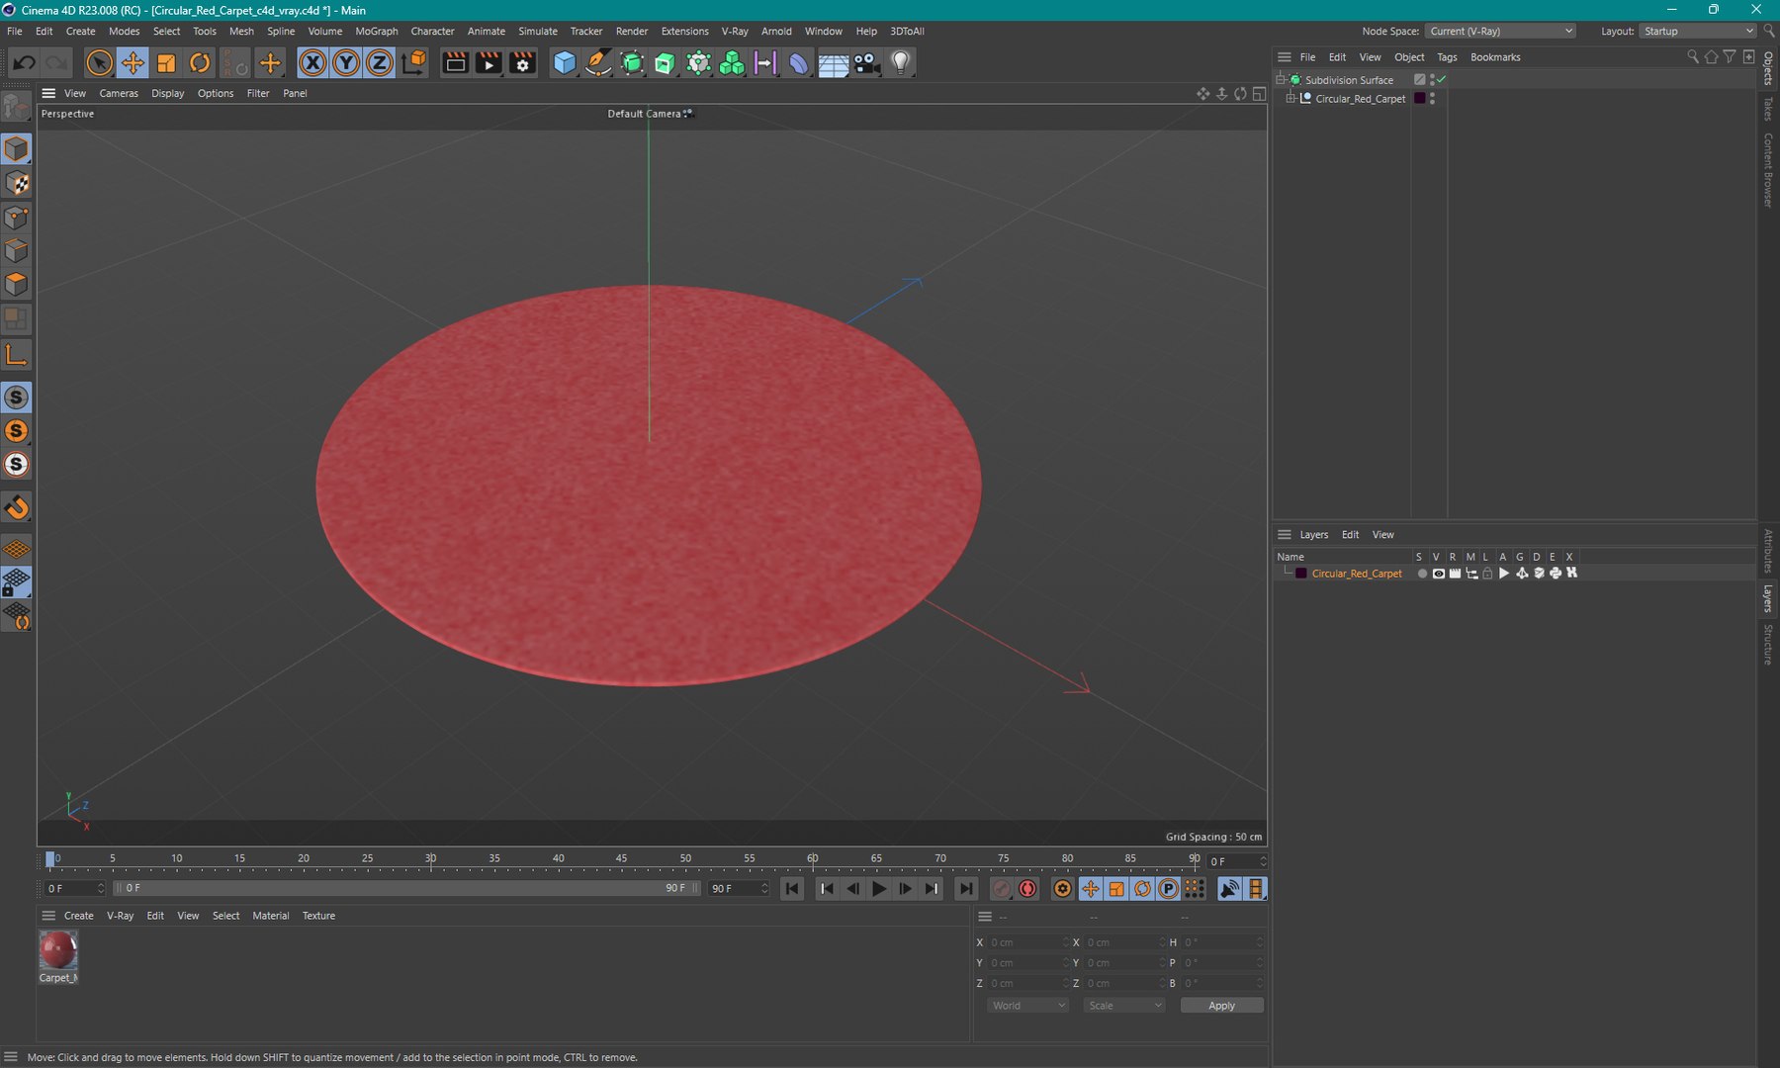
Task: Toggle X axis lock
Action: coord(312,63)
